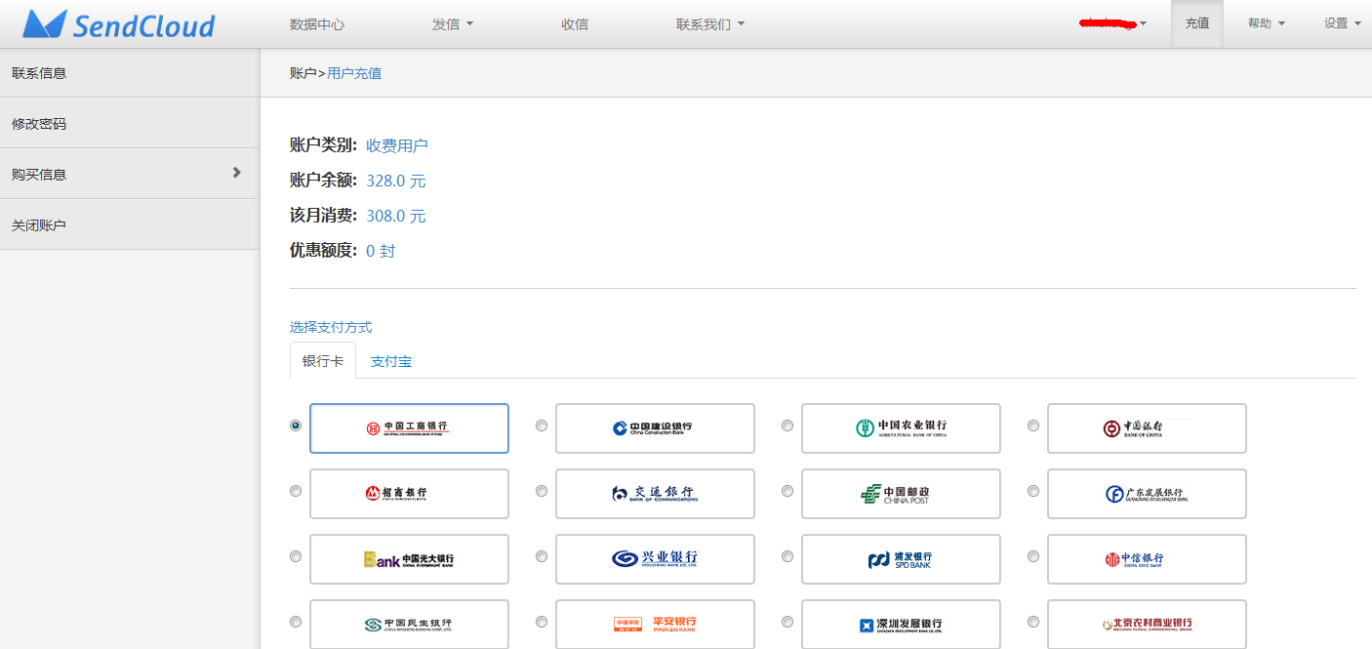Select the 平安银行 Ping An Bank logo card

[x=655, y=624]
